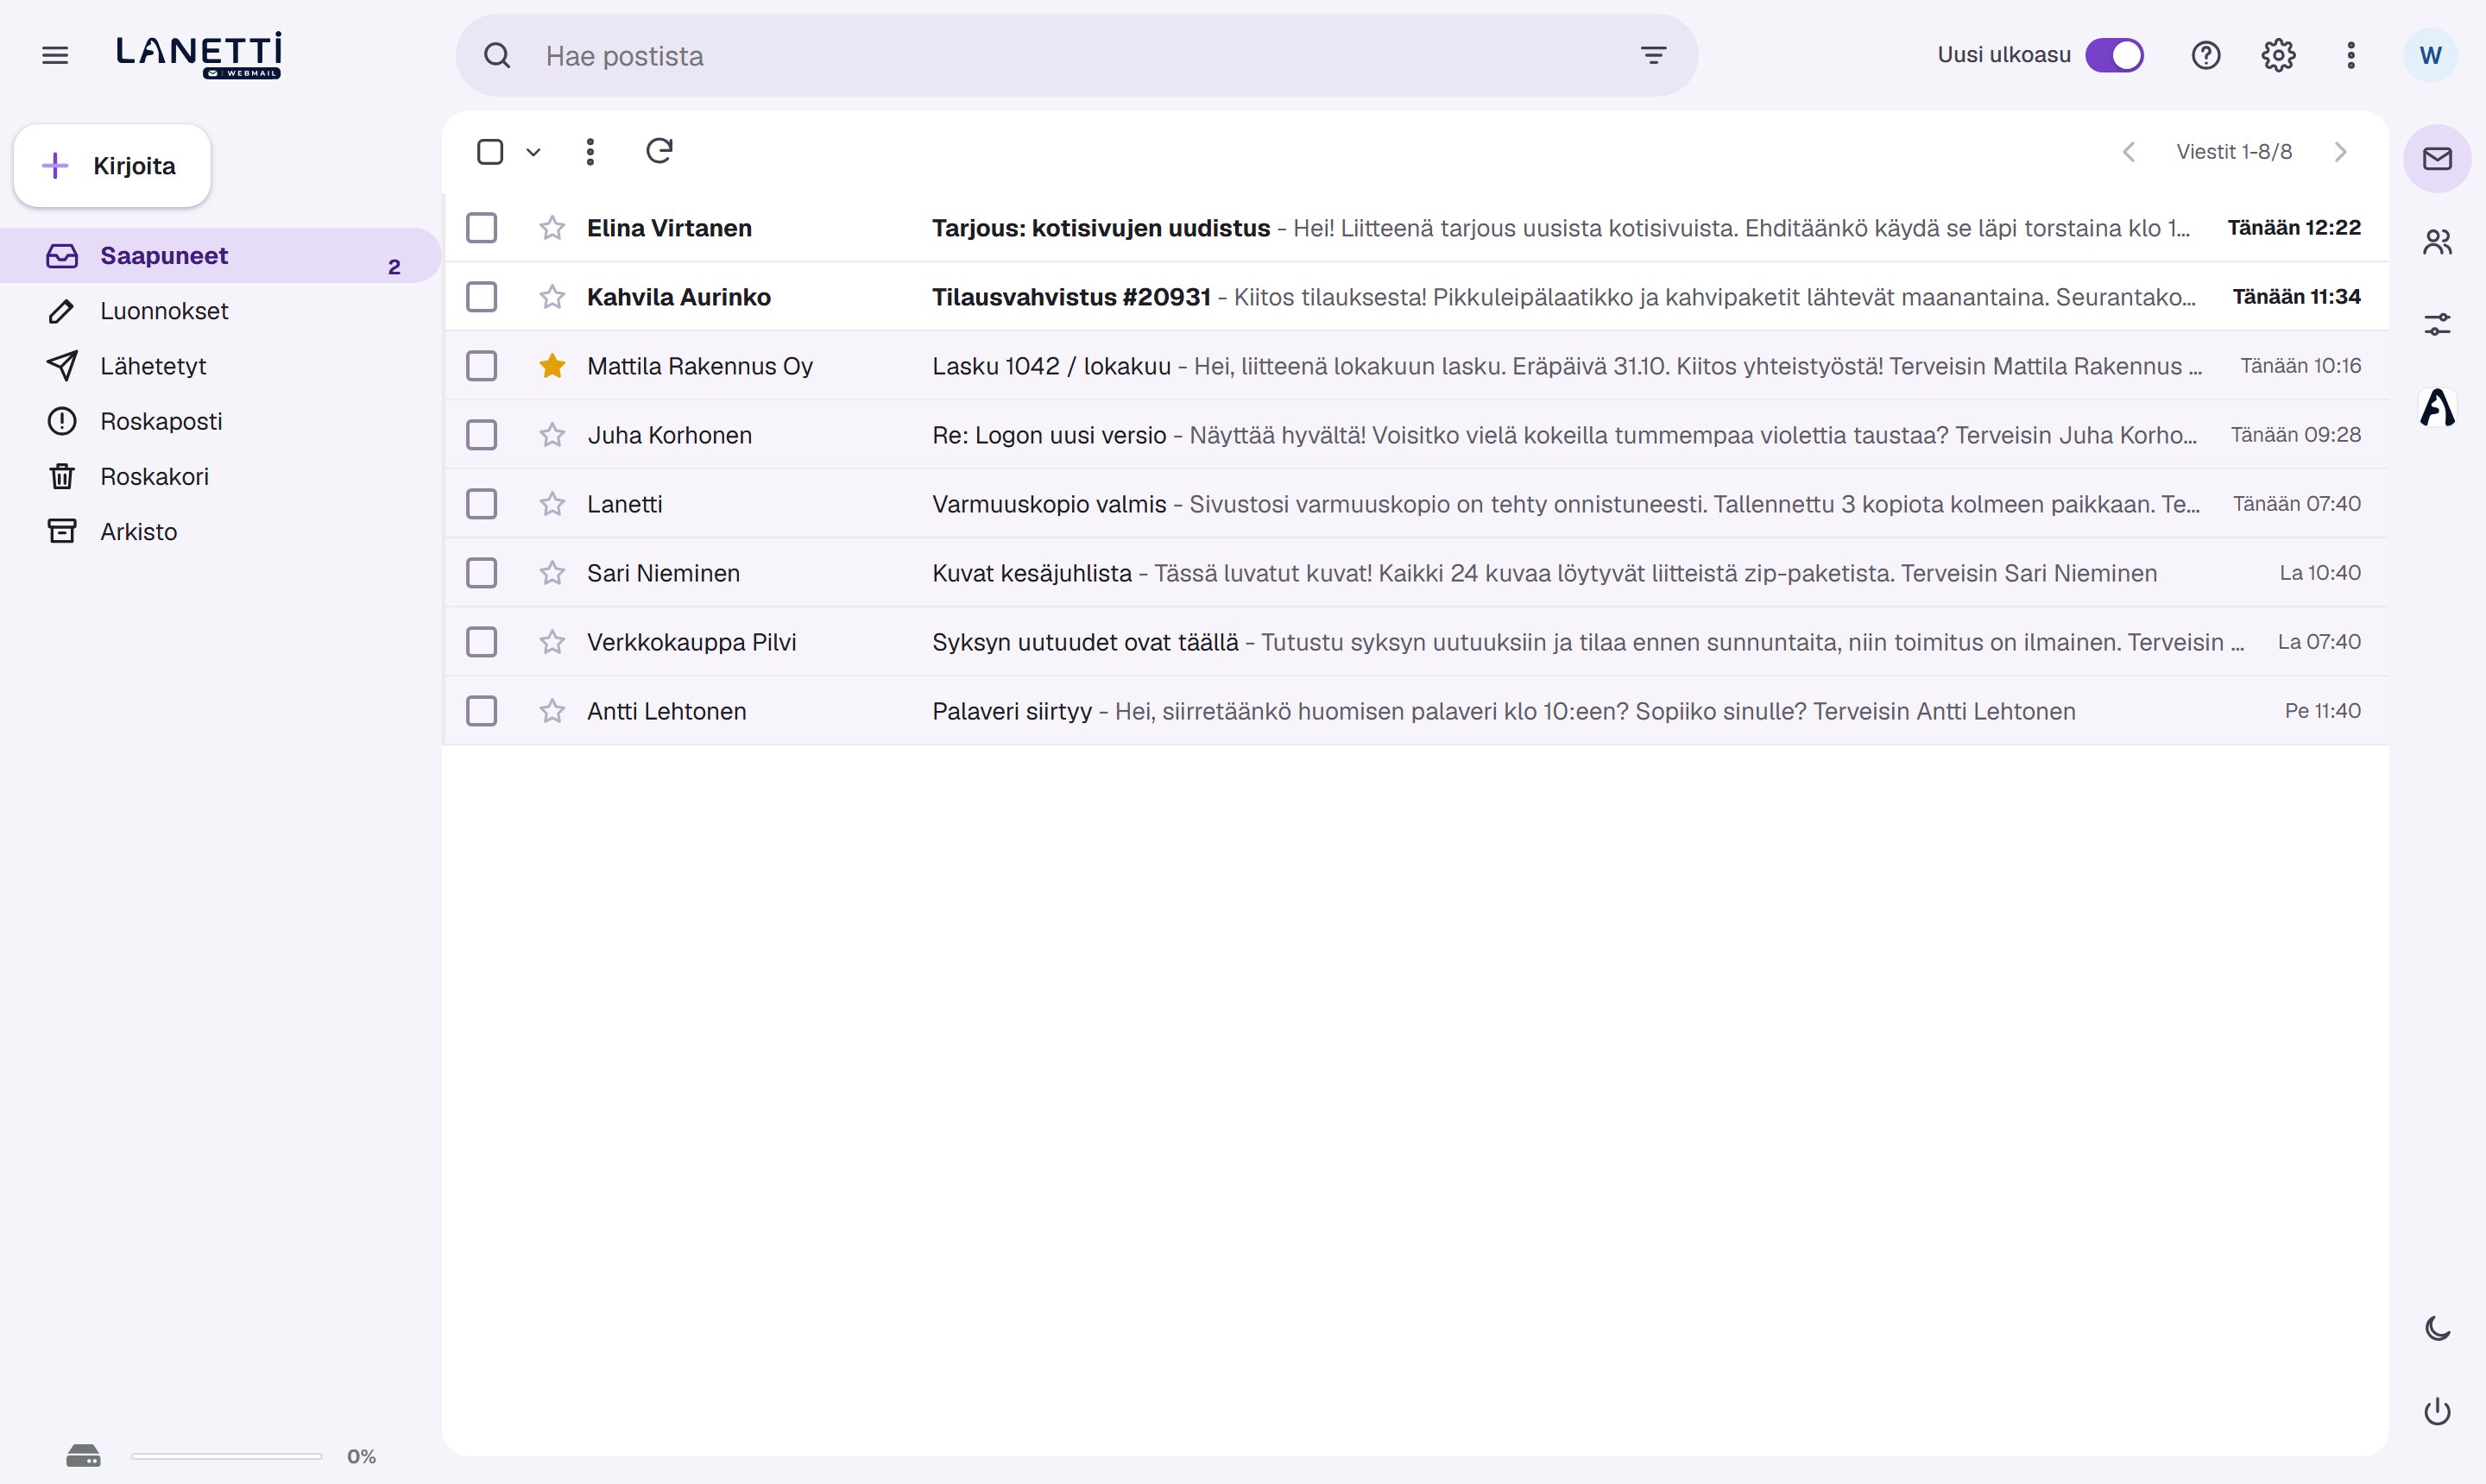Click the W account avatar
2486x1484 pixels.
click(x=2430, y=55)
